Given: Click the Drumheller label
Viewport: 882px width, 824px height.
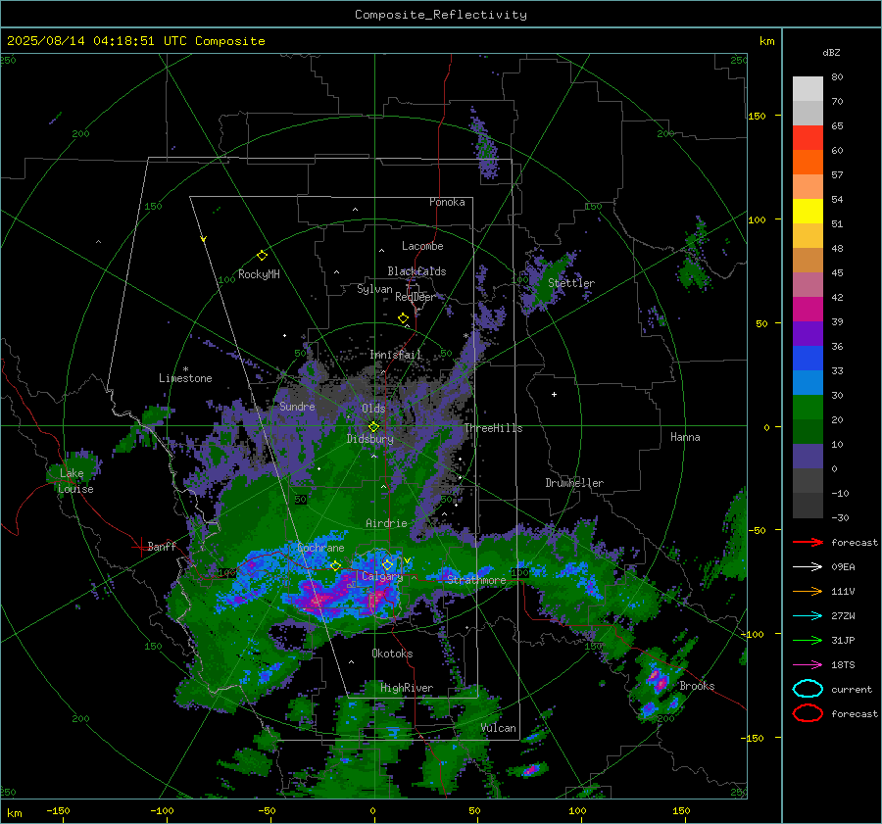Looking at the screenshot, I should tap(574, 483).
